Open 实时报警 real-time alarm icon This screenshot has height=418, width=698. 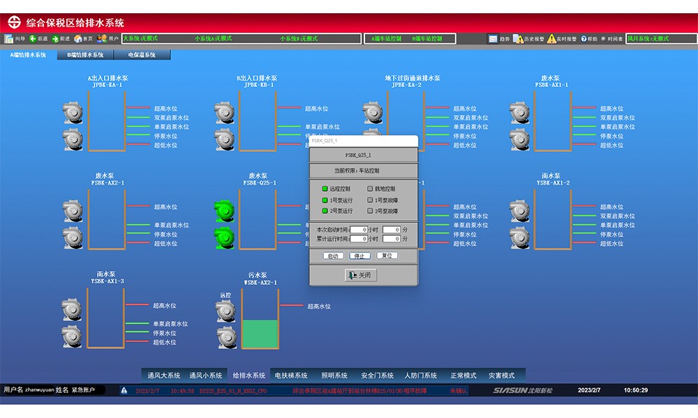coord(551,39)
